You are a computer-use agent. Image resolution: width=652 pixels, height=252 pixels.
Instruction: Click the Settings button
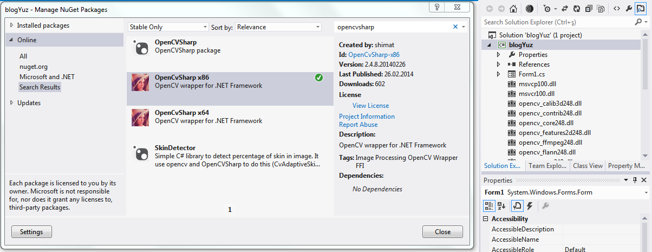pyautogui.click(x=31, y=232)
